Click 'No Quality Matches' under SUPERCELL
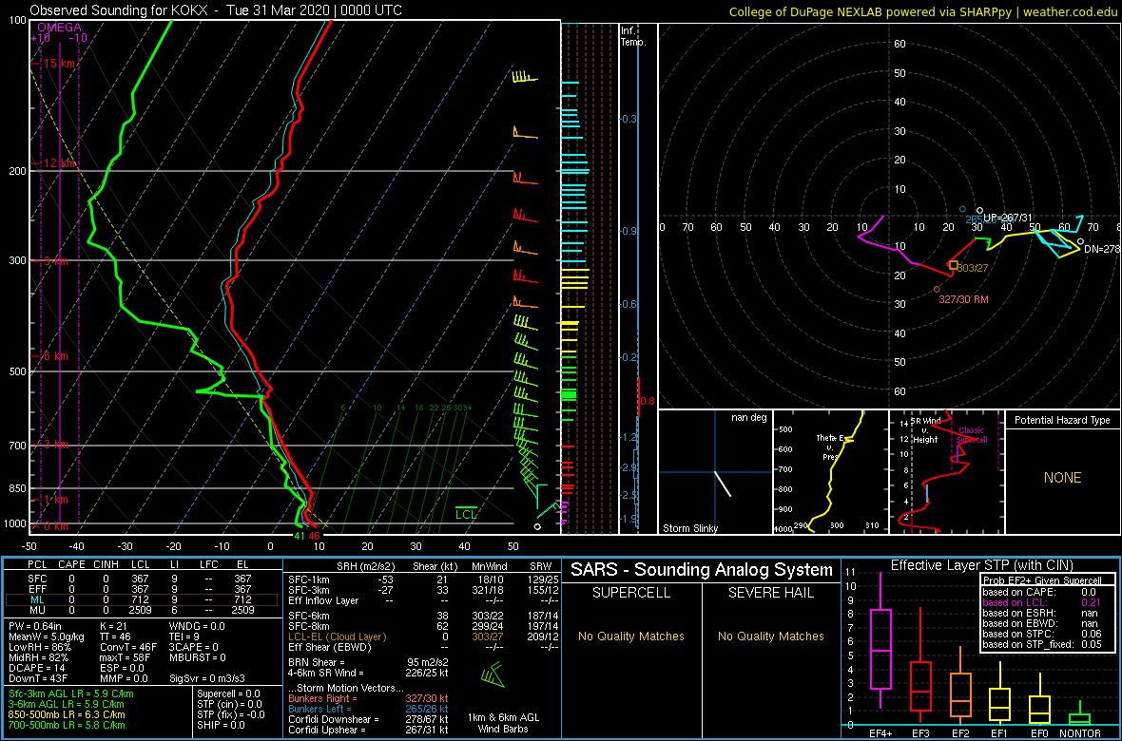 [x=631, y=636]
